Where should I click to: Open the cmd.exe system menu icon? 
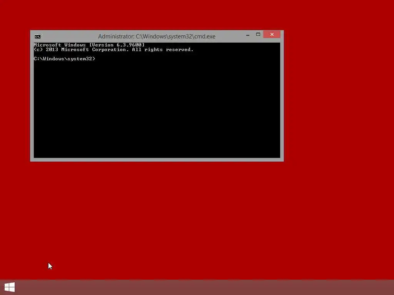tap(37, 36)
